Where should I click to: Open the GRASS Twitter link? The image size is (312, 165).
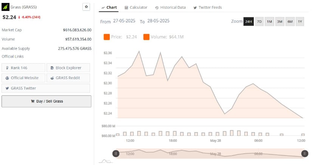click(46, 88)
